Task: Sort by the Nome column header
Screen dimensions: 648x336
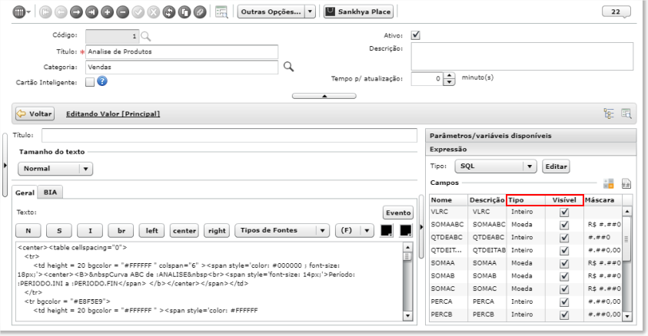Action: (x=448, y=200)
